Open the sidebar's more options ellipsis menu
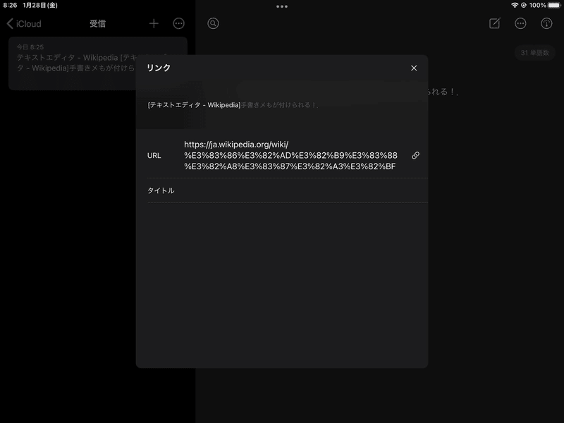Screen dimensions: 564x423 click(x=178, y=24)
